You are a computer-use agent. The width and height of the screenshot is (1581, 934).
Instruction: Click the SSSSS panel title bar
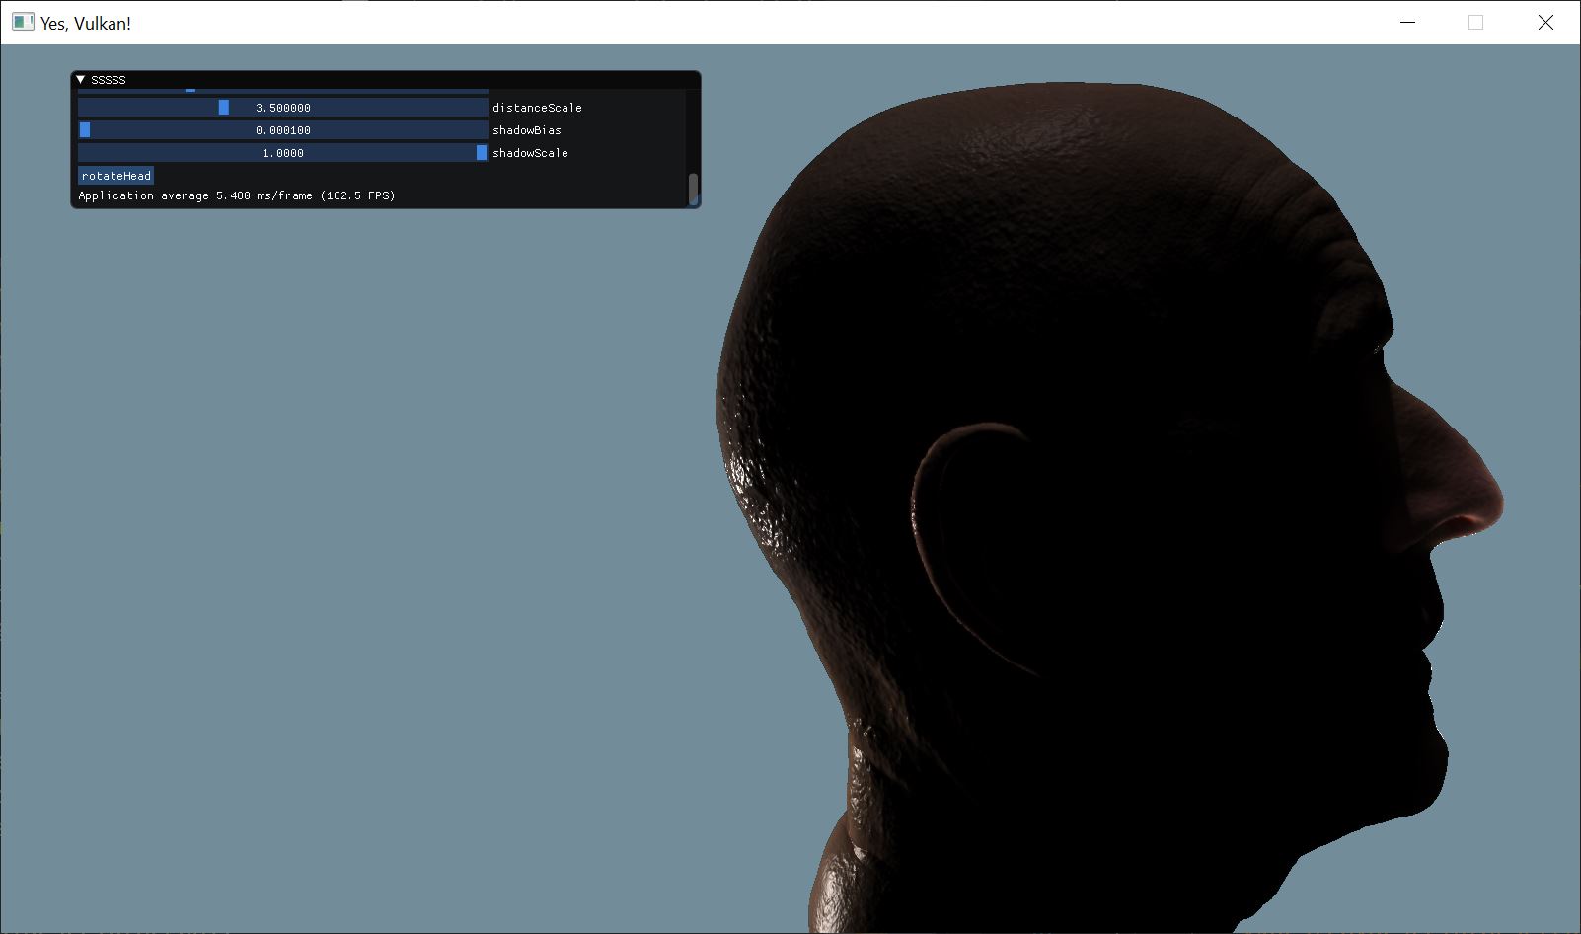click(x=386, y=80)
